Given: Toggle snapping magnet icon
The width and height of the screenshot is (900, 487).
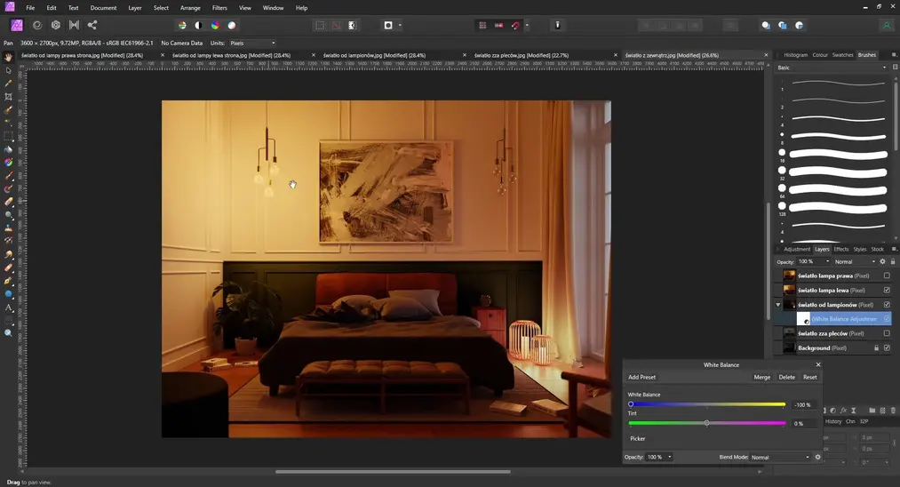Looking at the screenshot, I should click(x=515, y=25).
